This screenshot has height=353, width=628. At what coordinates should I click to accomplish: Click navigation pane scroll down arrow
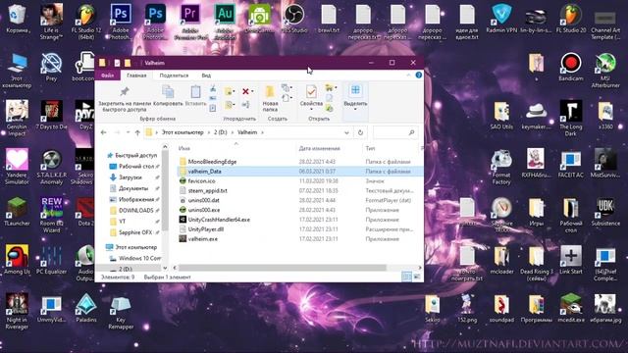click(x=165, y=268)
